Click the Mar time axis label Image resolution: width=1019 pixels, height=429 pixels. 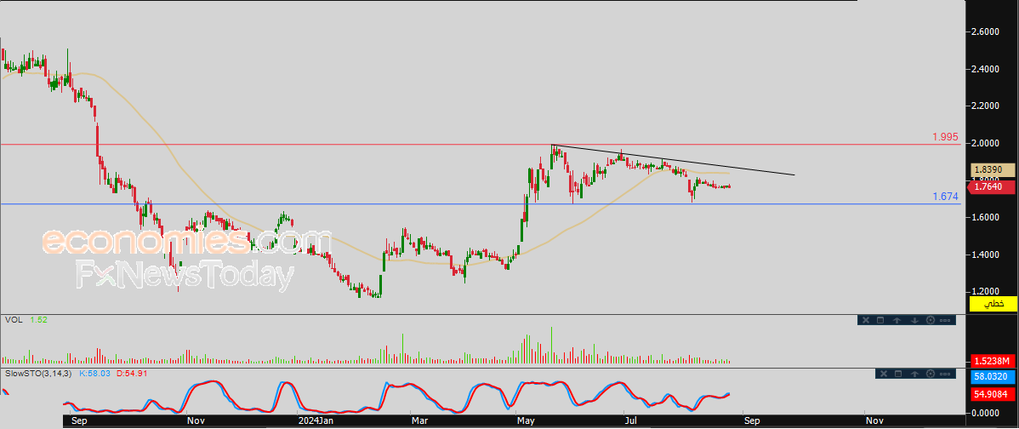pyautogui.click(x=419, y=421)
